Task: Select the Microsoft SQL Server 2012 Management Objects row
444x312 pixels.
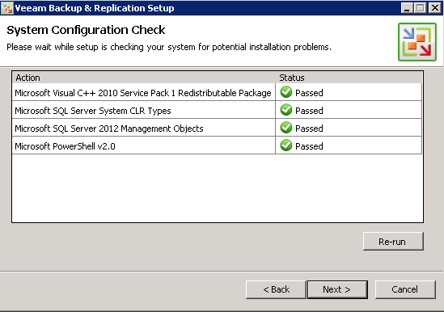Action: [217, 128]
